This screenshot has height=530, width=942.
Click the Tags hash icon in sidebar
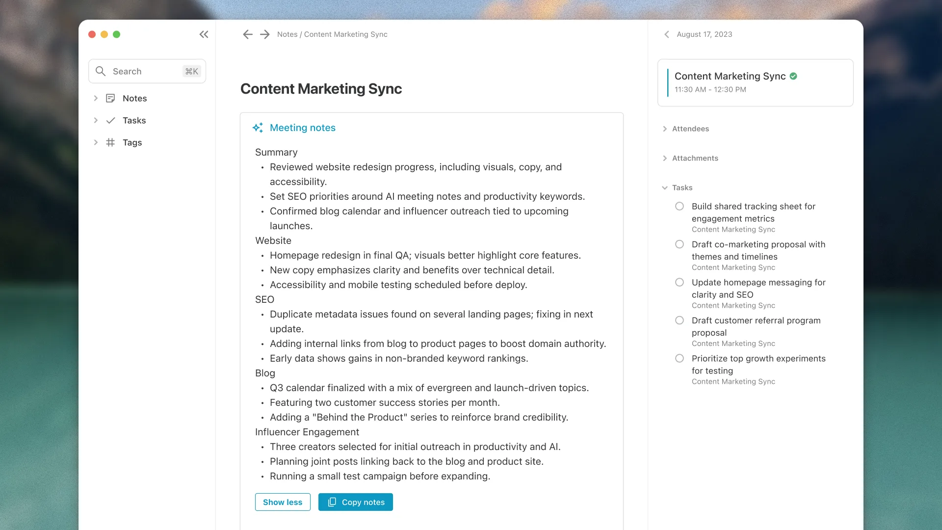[110, 142]
